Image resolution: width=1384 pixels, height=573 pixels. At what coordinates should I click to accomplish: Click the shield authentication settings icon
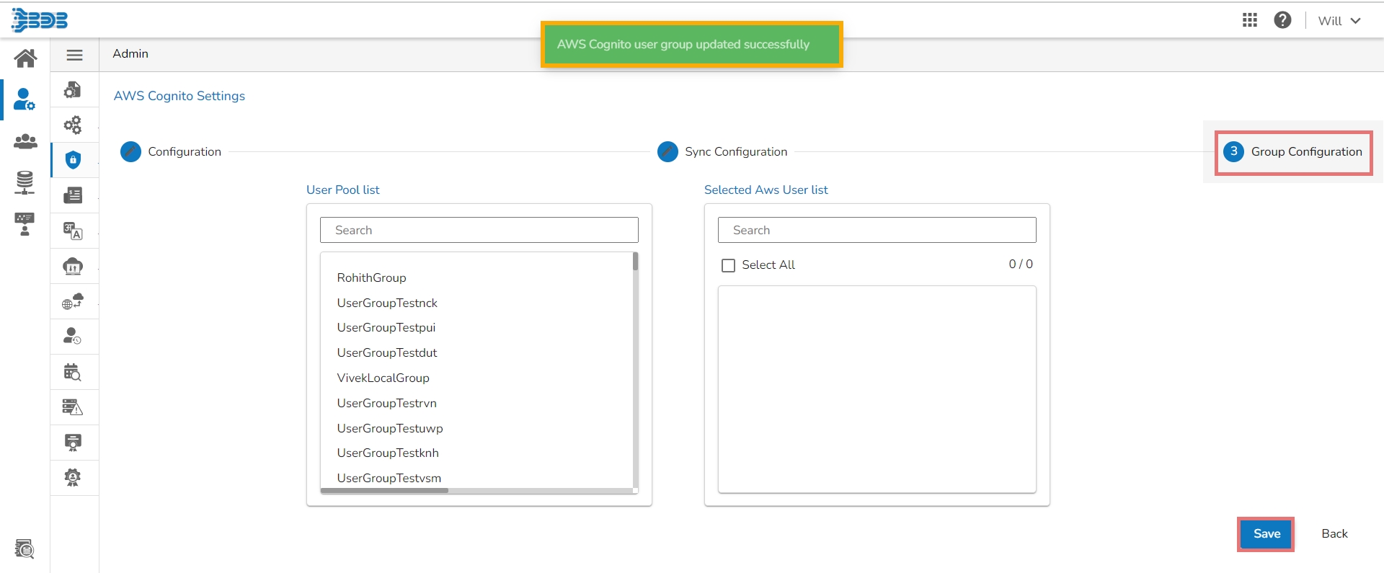point(73,160)
